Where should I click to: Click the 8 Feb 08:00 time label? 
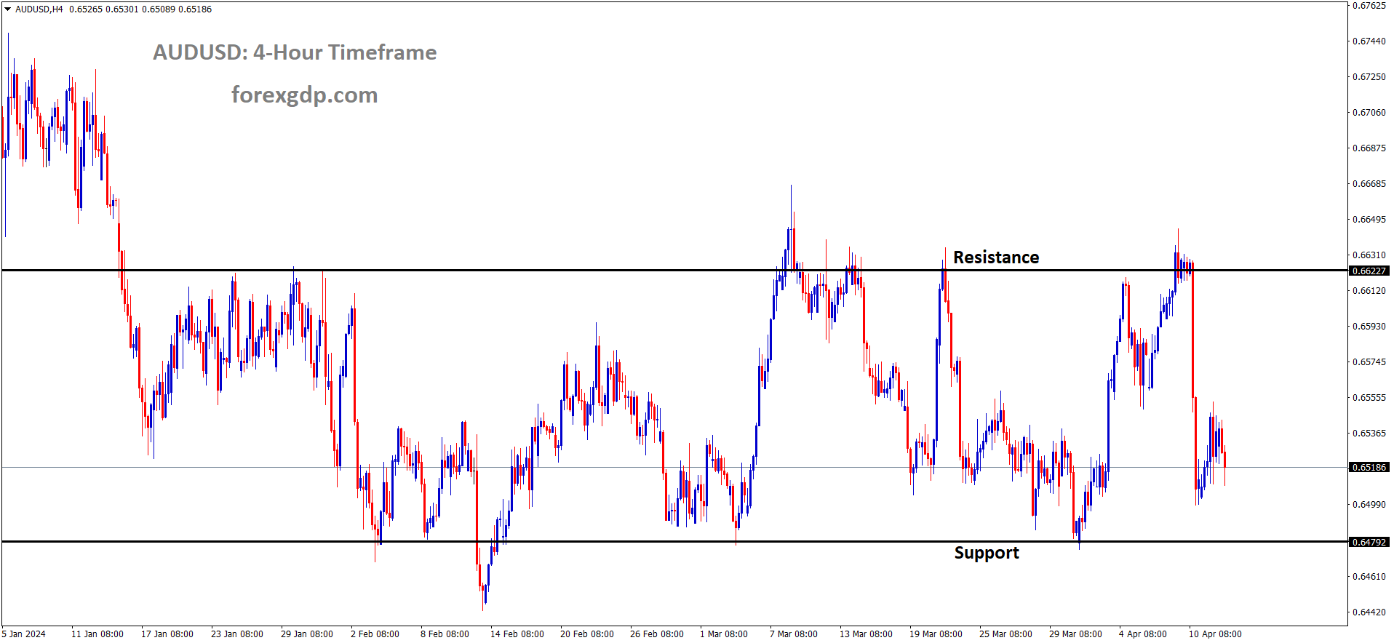[x=445, y=634]
